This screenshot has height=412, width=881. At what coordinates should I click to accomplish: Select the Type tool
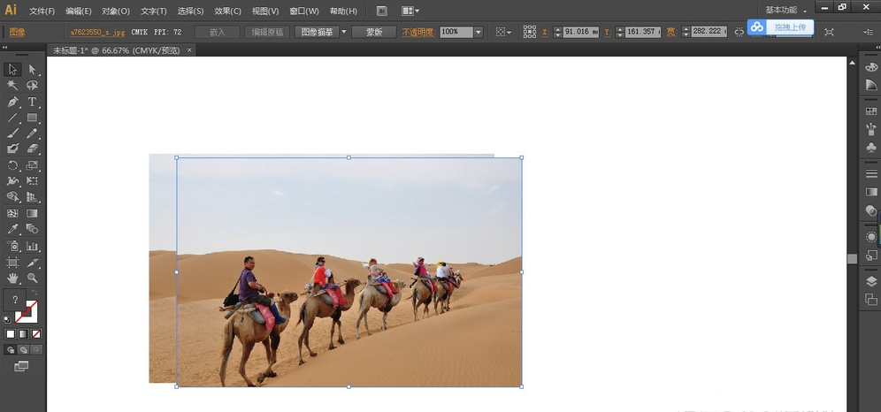32,102
